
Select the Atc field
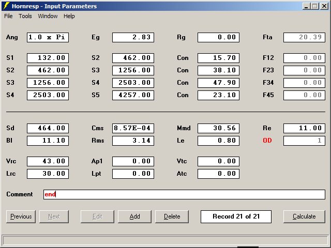(218, 174)
